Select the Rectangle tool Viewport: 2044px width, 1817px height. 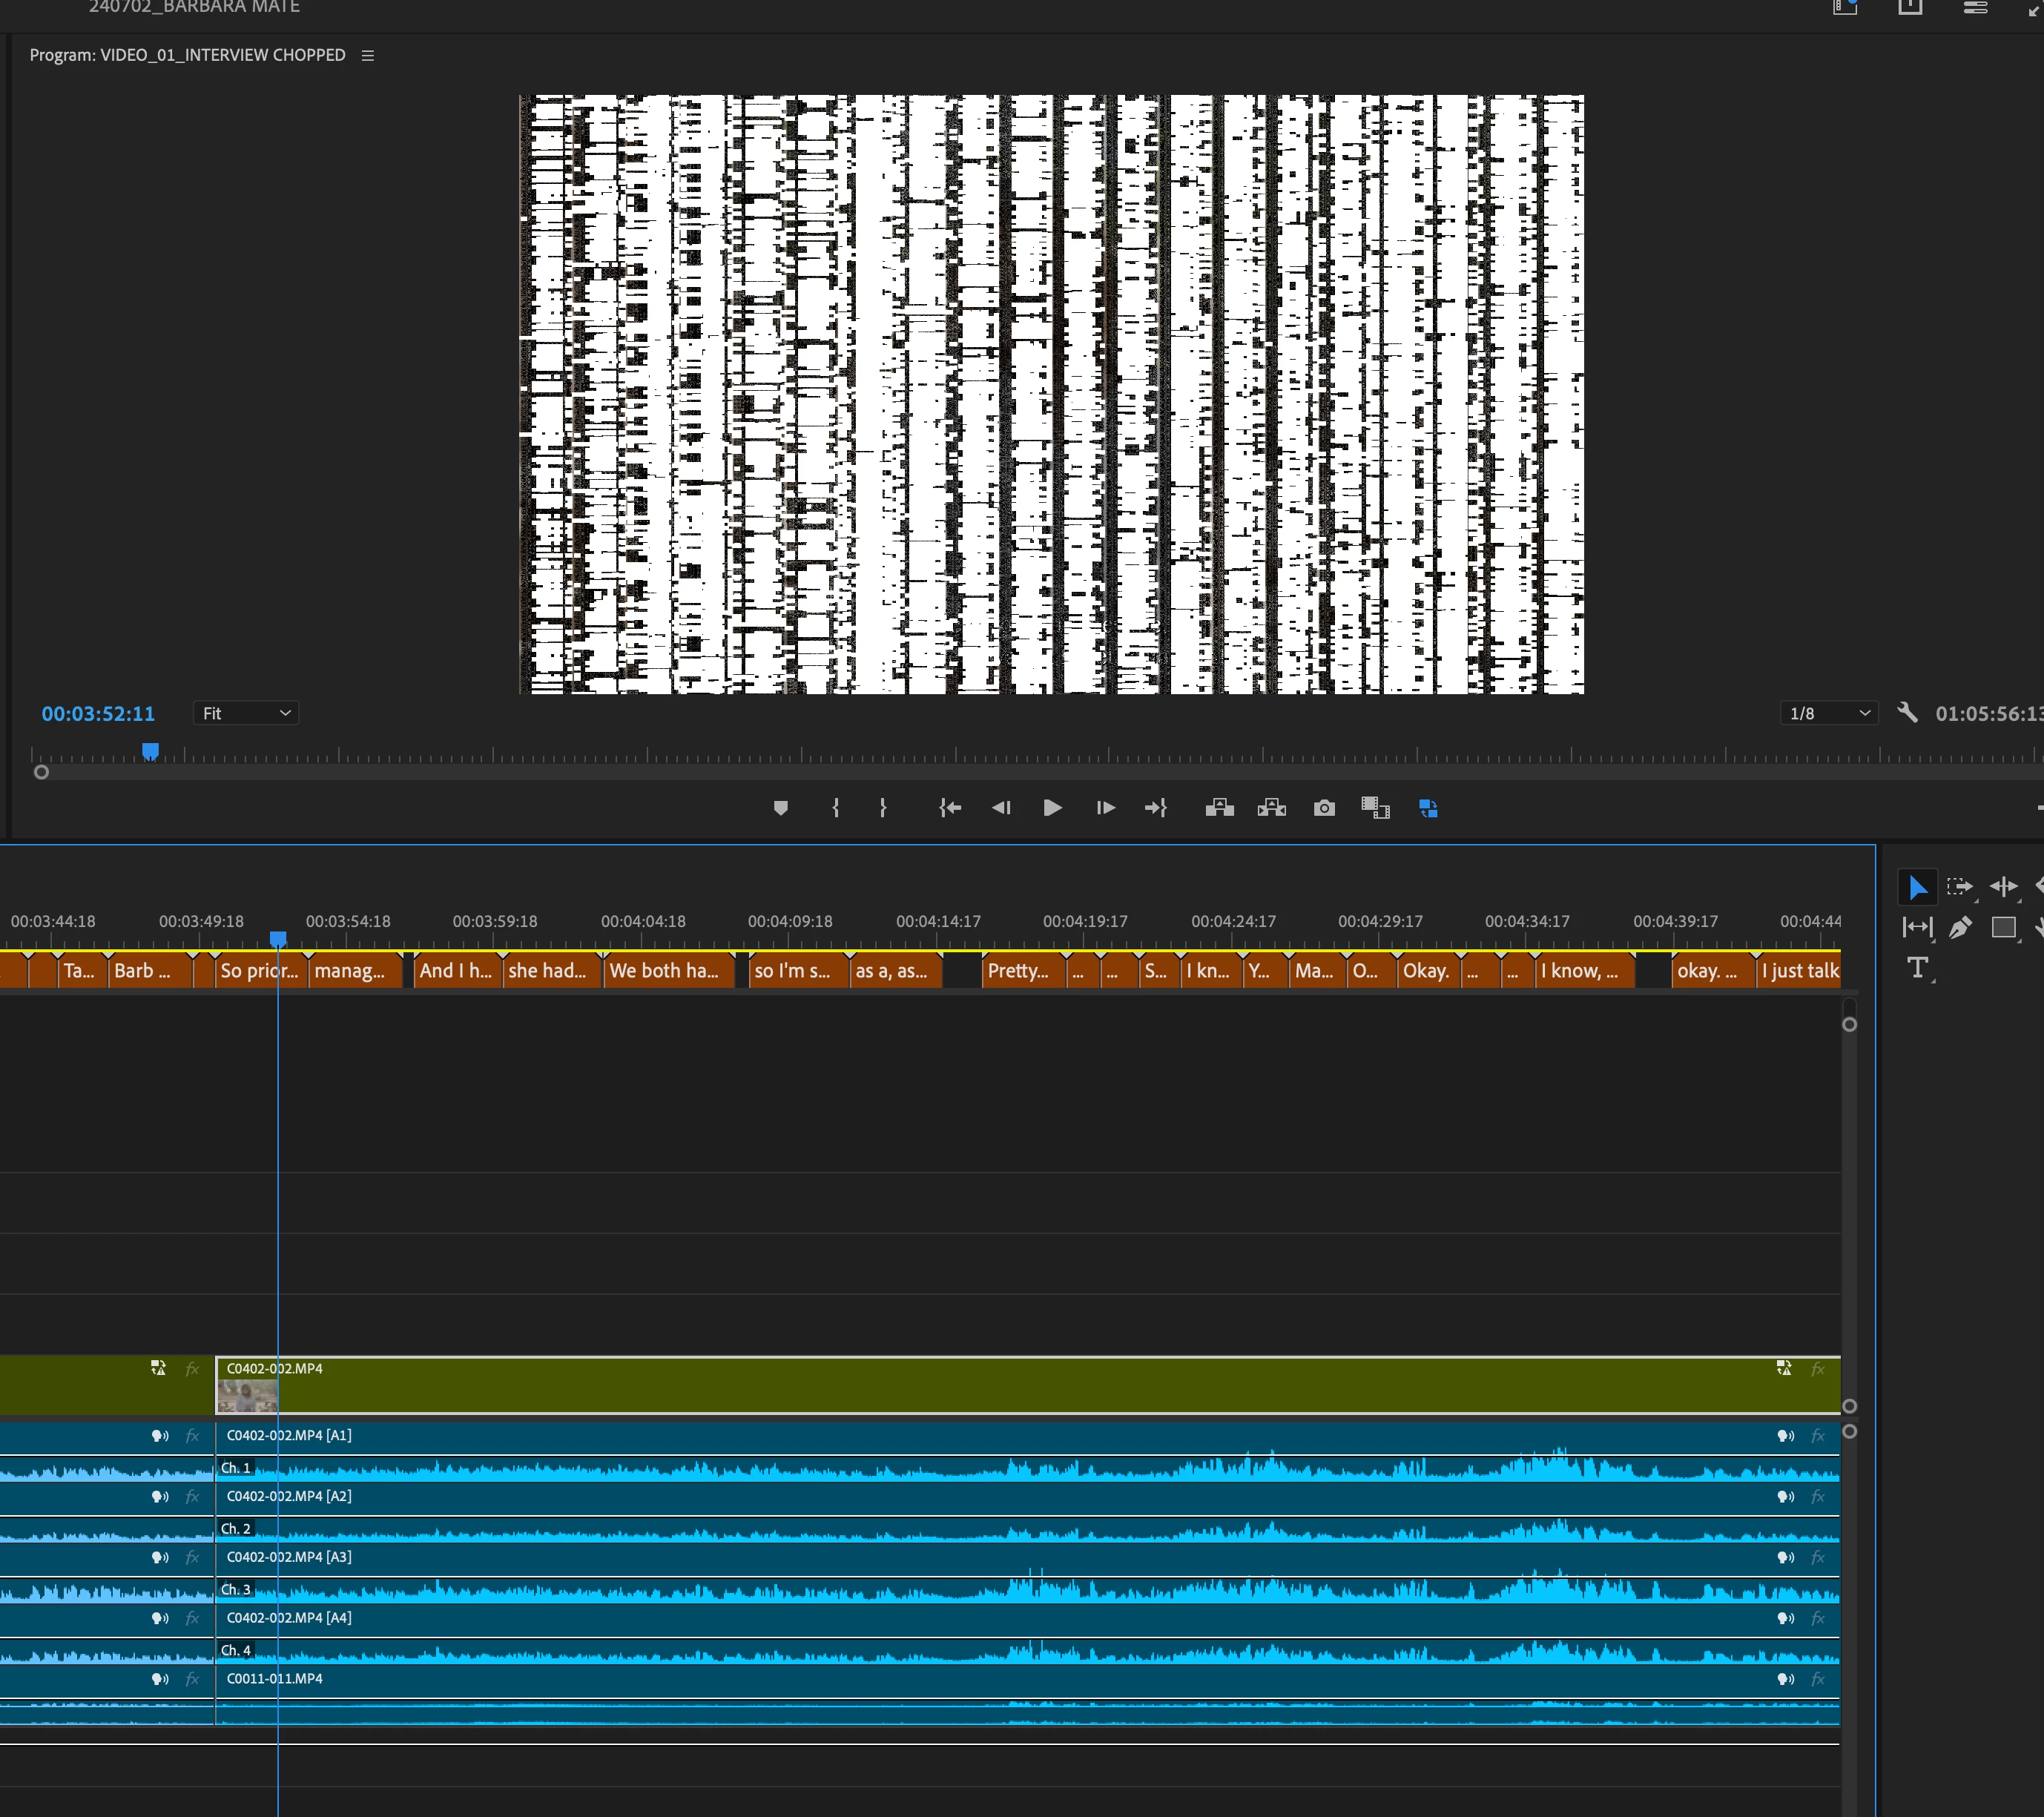coord(2003,928)
